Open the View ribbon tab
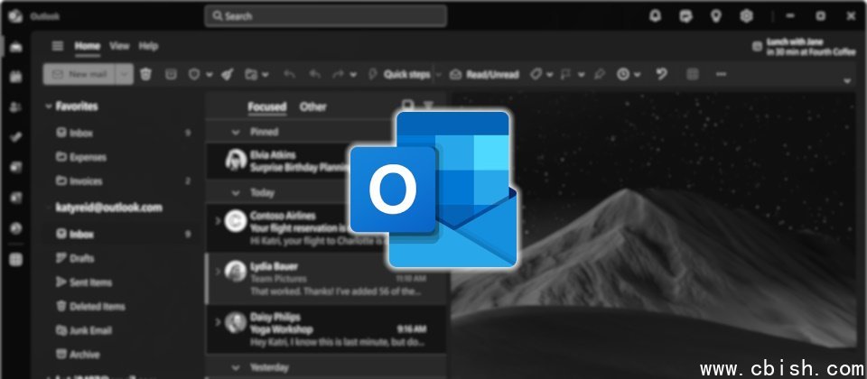 119,46
